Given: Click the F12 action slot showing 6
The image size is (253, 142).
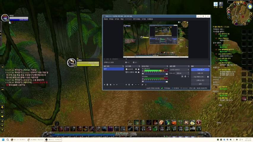Looking at the screenshot, I should [123, 128].
